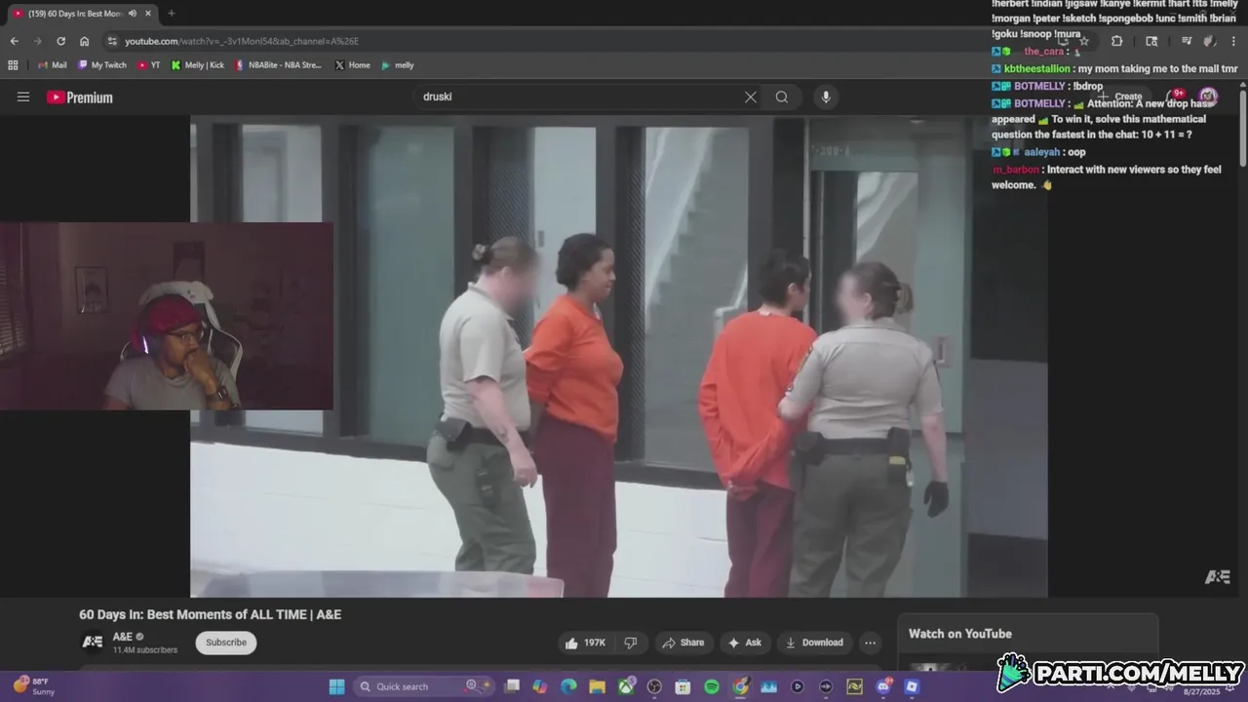1248x702 pixels.
Task: Open a new browser tab
Action: pos(172,14)
